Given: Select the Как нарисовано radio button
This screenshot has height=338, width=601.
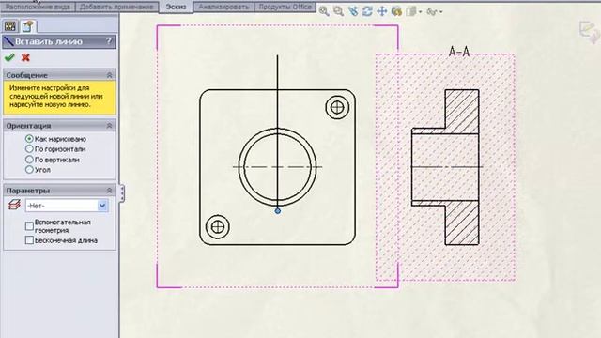Looking at the screenshot, I should coord(29,139).
